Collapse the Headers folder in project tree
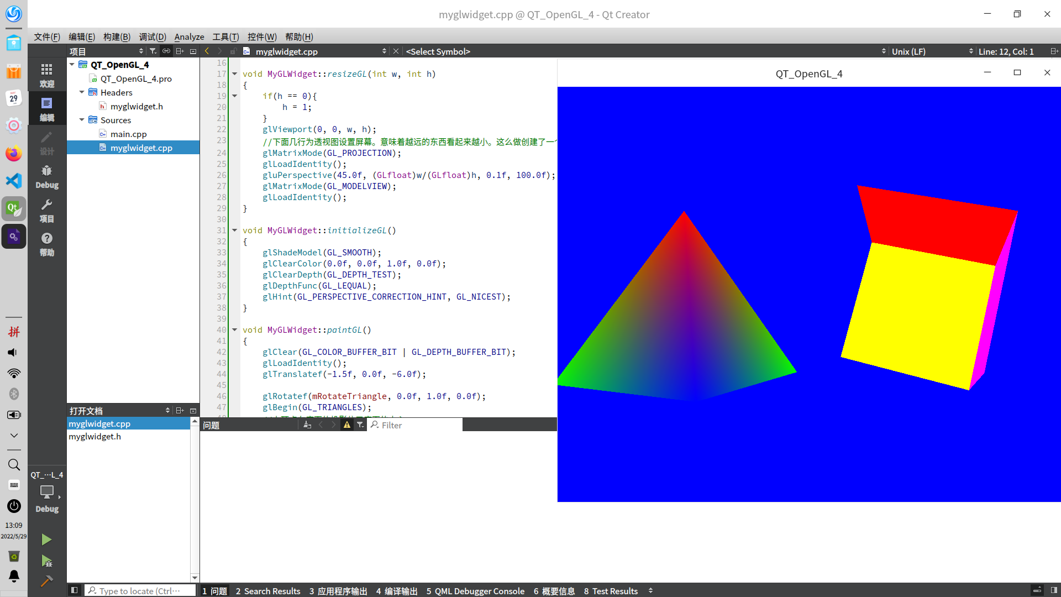1061x597 pixels. coord(82,92)
